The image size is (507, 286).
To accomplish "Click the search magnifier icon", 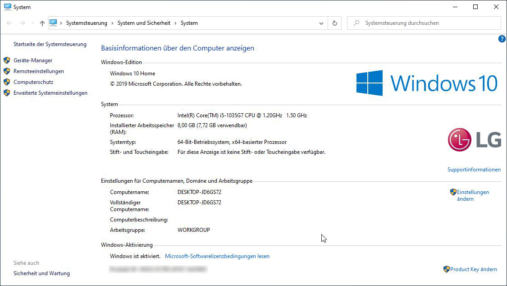I will [x=356, y=23].
